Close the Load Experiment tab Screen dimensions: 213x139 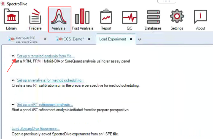[131, 39]
